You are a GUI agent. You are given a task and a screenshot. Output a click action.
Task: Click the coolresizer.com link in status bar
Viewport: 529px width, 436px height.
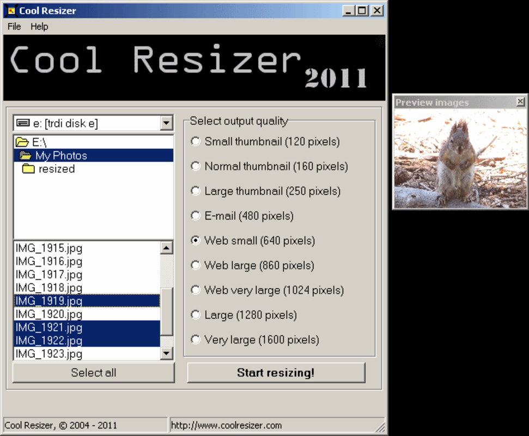227,425
